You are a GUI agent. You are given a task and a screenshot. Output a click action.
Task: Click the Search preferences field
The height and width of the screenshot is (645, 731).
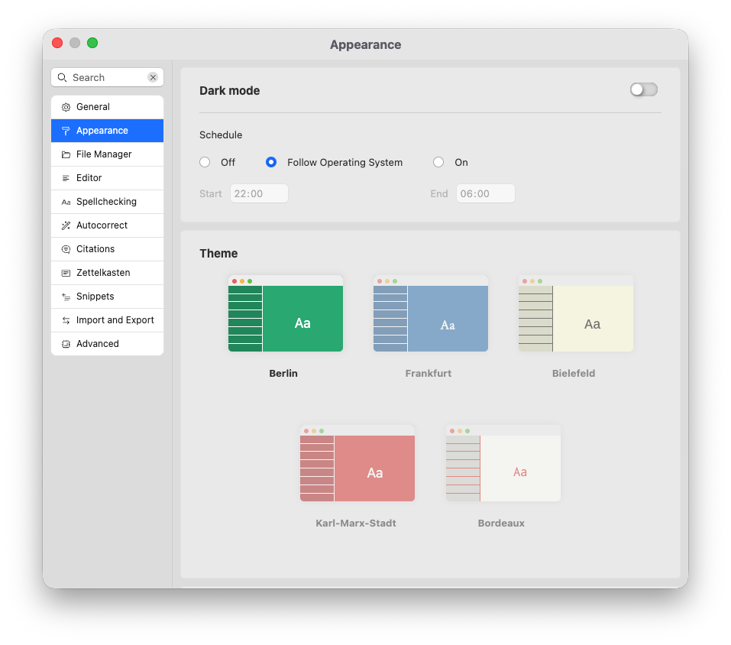tap(107, 77)
